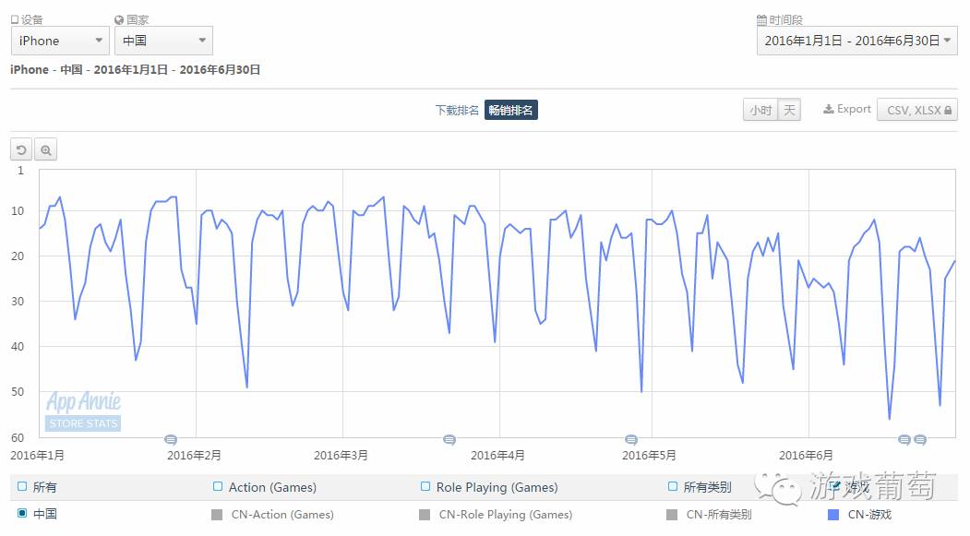Toggle the Action (Games) checkbox
Screen dimensions: 970x536
(217, 486)
